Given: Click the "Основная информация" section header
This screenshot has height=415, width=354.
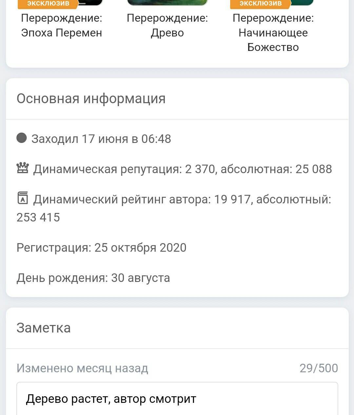Looking at the screenshot, I should point(91,99).
